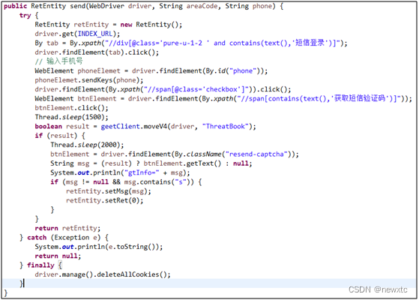This screenshot has width=419, height=300.
Task: Click the 'Thread.sleep(1500);' statement
Action: coord(72,117)
